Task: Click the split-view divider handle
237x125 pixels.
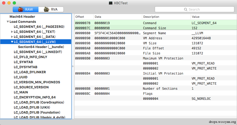Action: [x=73, y=66]
